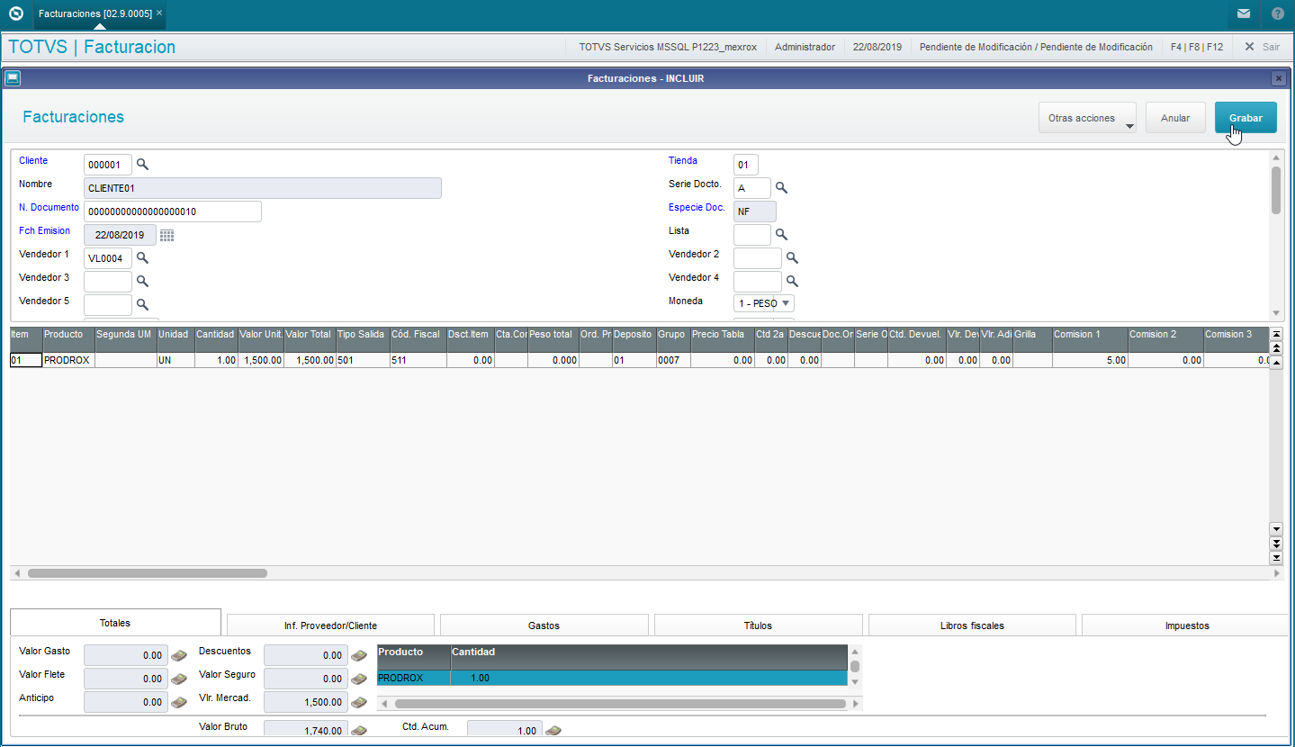The image size is (1295, 747).
Task: Click the items grid horizontal scrollbar
Action: 148,573
